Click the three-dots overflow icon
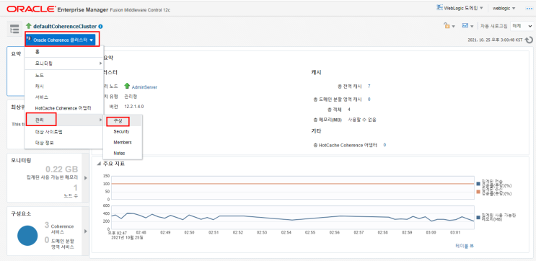Viewport: 536px width, 261px height. pyautogui.click(x=530, y=8)
